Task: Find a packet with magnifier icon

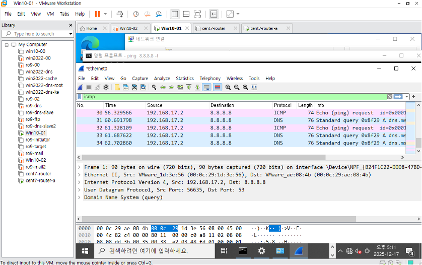Action: tap(154, 87)
